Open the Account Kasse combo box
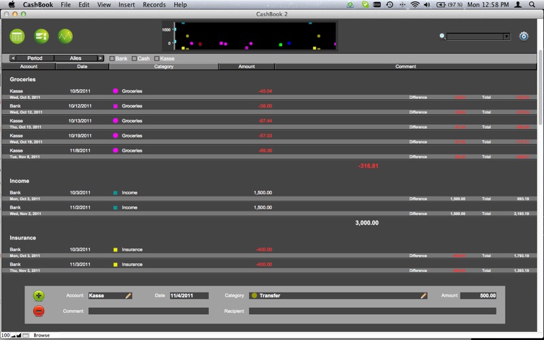 coord(110,296)
